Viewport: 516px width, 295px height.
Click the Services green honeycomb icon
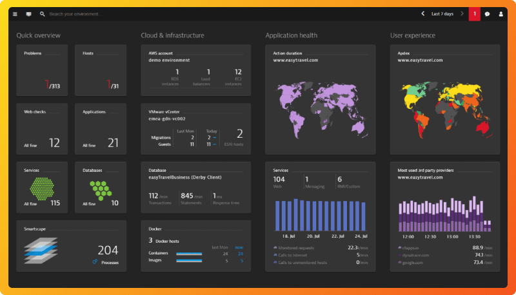42,189
